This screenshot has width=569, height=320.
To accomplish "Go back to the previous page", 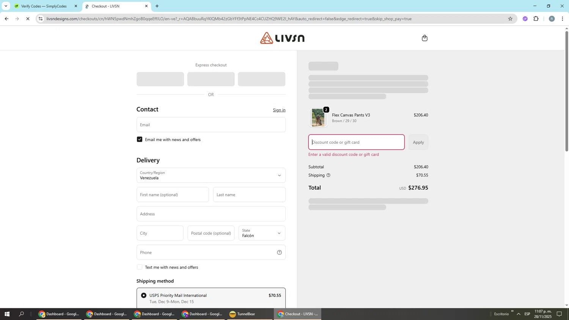I will coord(6,19).
